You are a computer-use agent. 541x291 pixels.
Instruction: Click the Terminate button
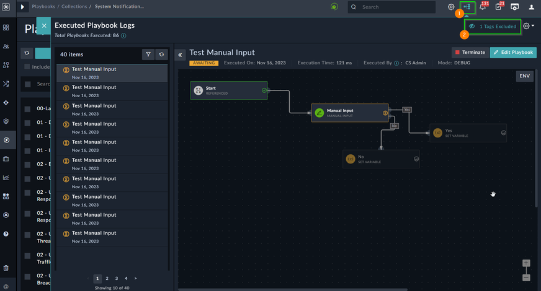tap(470, 53)
